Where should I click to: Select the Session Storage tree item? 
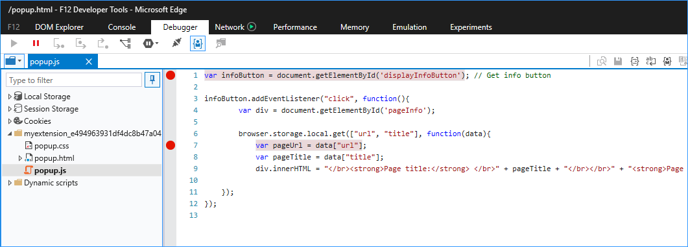tap(51, 109)
